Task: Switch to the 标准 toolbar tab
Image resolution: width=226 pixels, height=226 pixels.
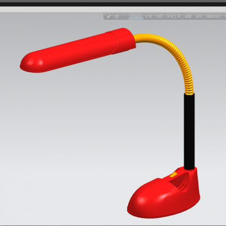Action: tap(148, 16)
